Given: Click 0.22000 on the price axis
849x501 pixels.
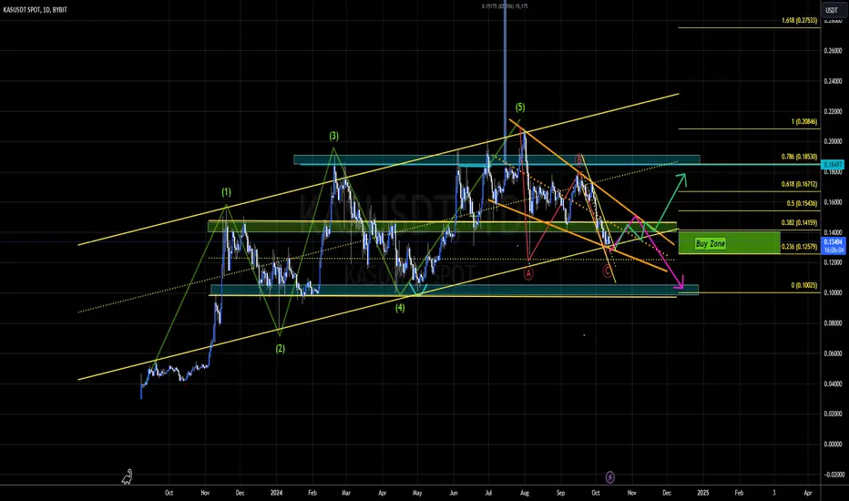Looking at the screenshot, I should (x=833, y=111).
